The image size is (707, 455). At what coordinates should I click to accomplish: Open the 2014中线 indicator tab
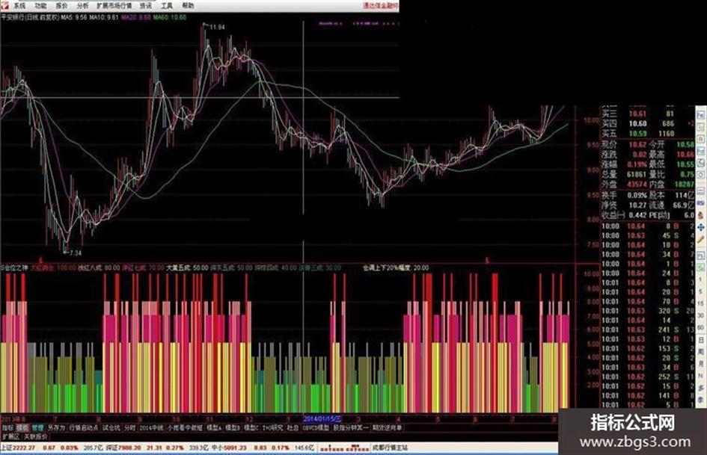click(x=151, y=427)
